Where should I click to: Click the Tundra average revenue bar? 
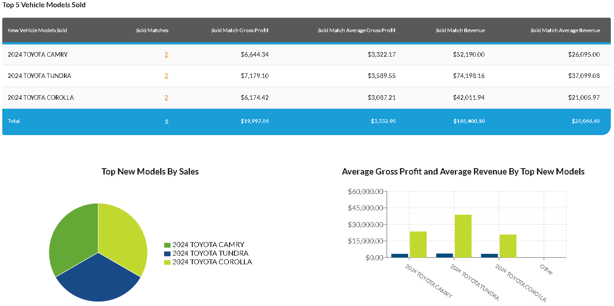point(463,236)
